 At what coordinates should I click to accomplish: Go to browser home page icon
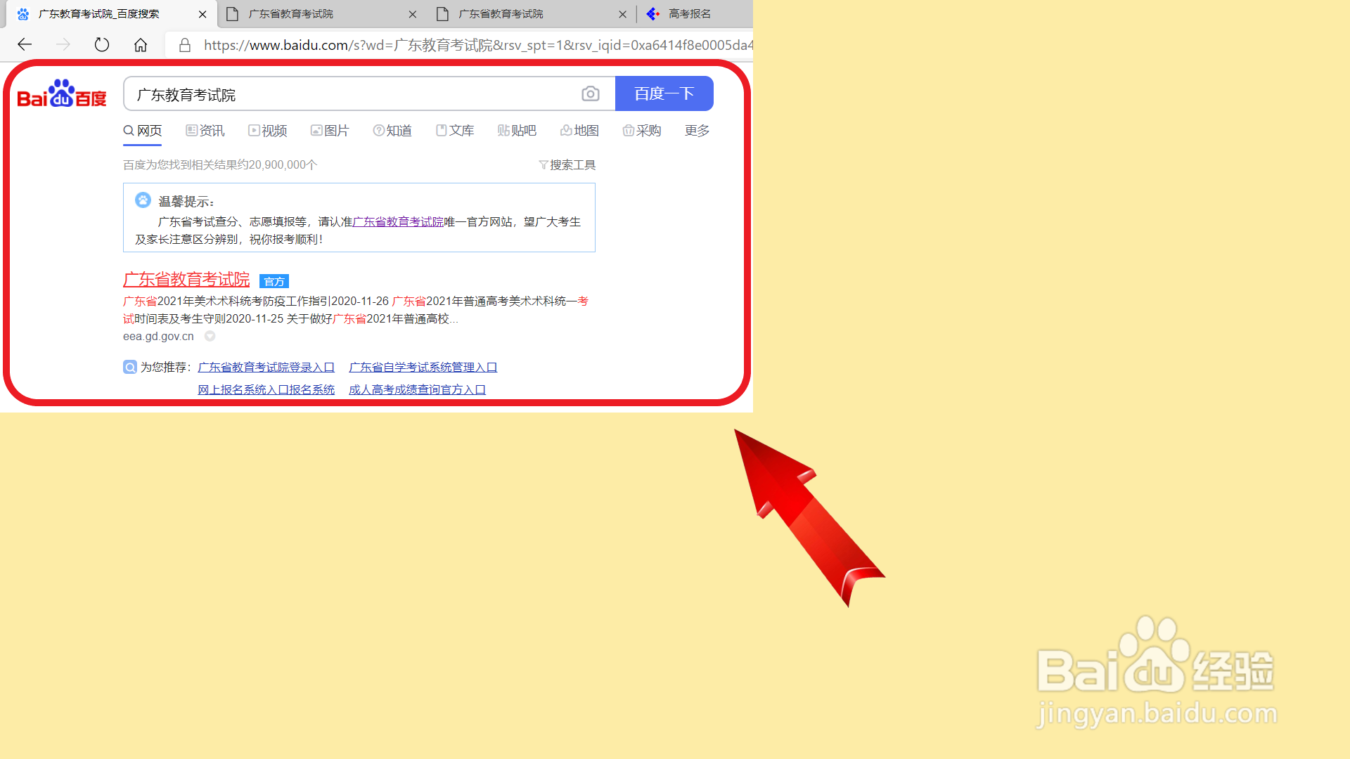click(x=141, y=45)
